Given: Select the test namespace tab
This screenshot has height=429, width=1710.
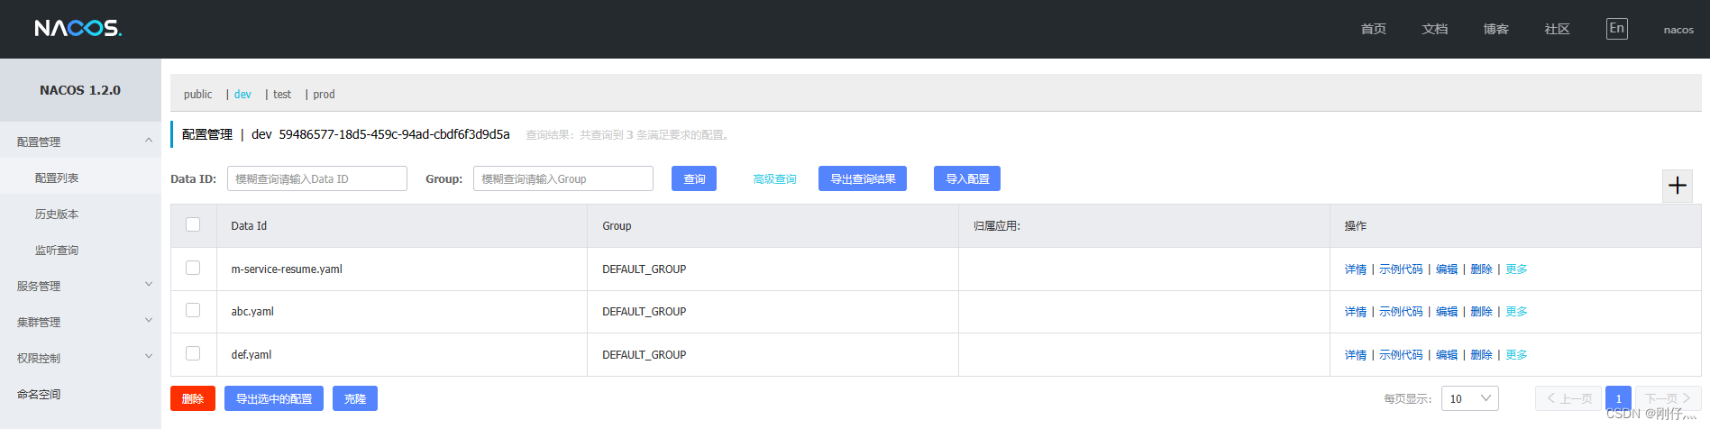Looking at the screenshot, I should pyautogui.click(x=282, y=95).
